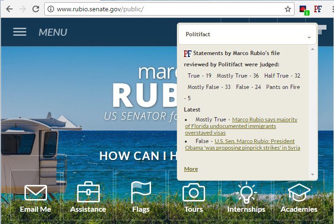The width and height of the screenshot is (334, 224).
Task: Click the site info icon in address bar
Action: (x=51, y=9)
